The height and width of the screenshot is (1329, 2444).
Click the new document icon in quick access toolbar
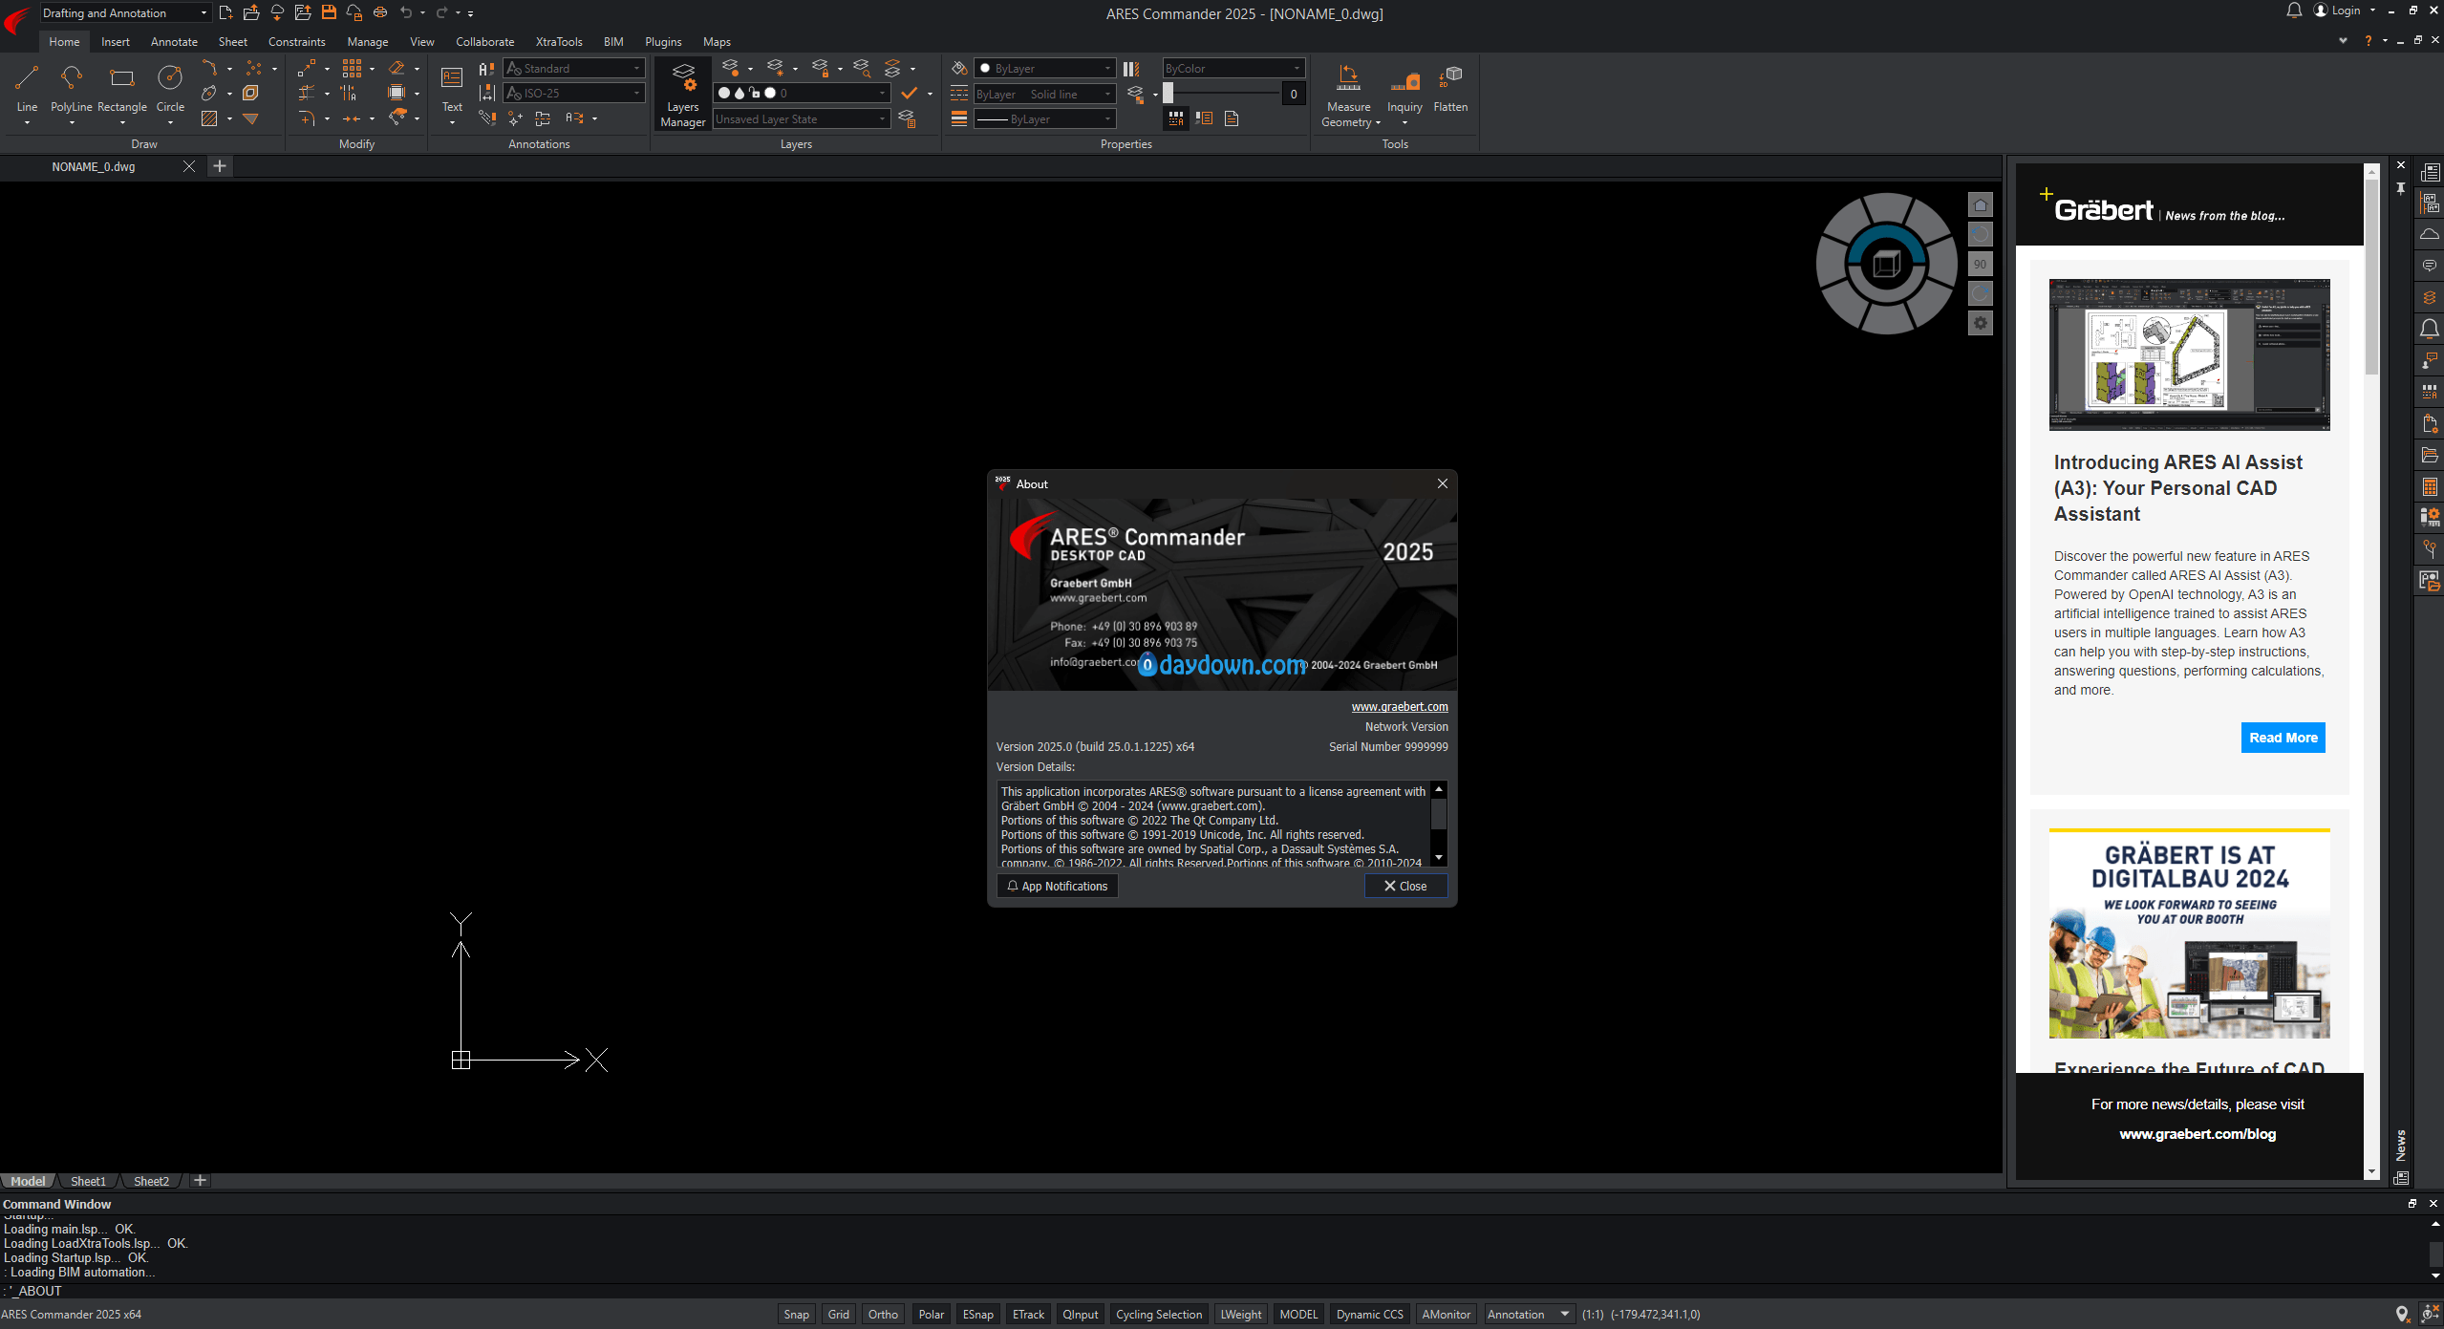[225, 12]
